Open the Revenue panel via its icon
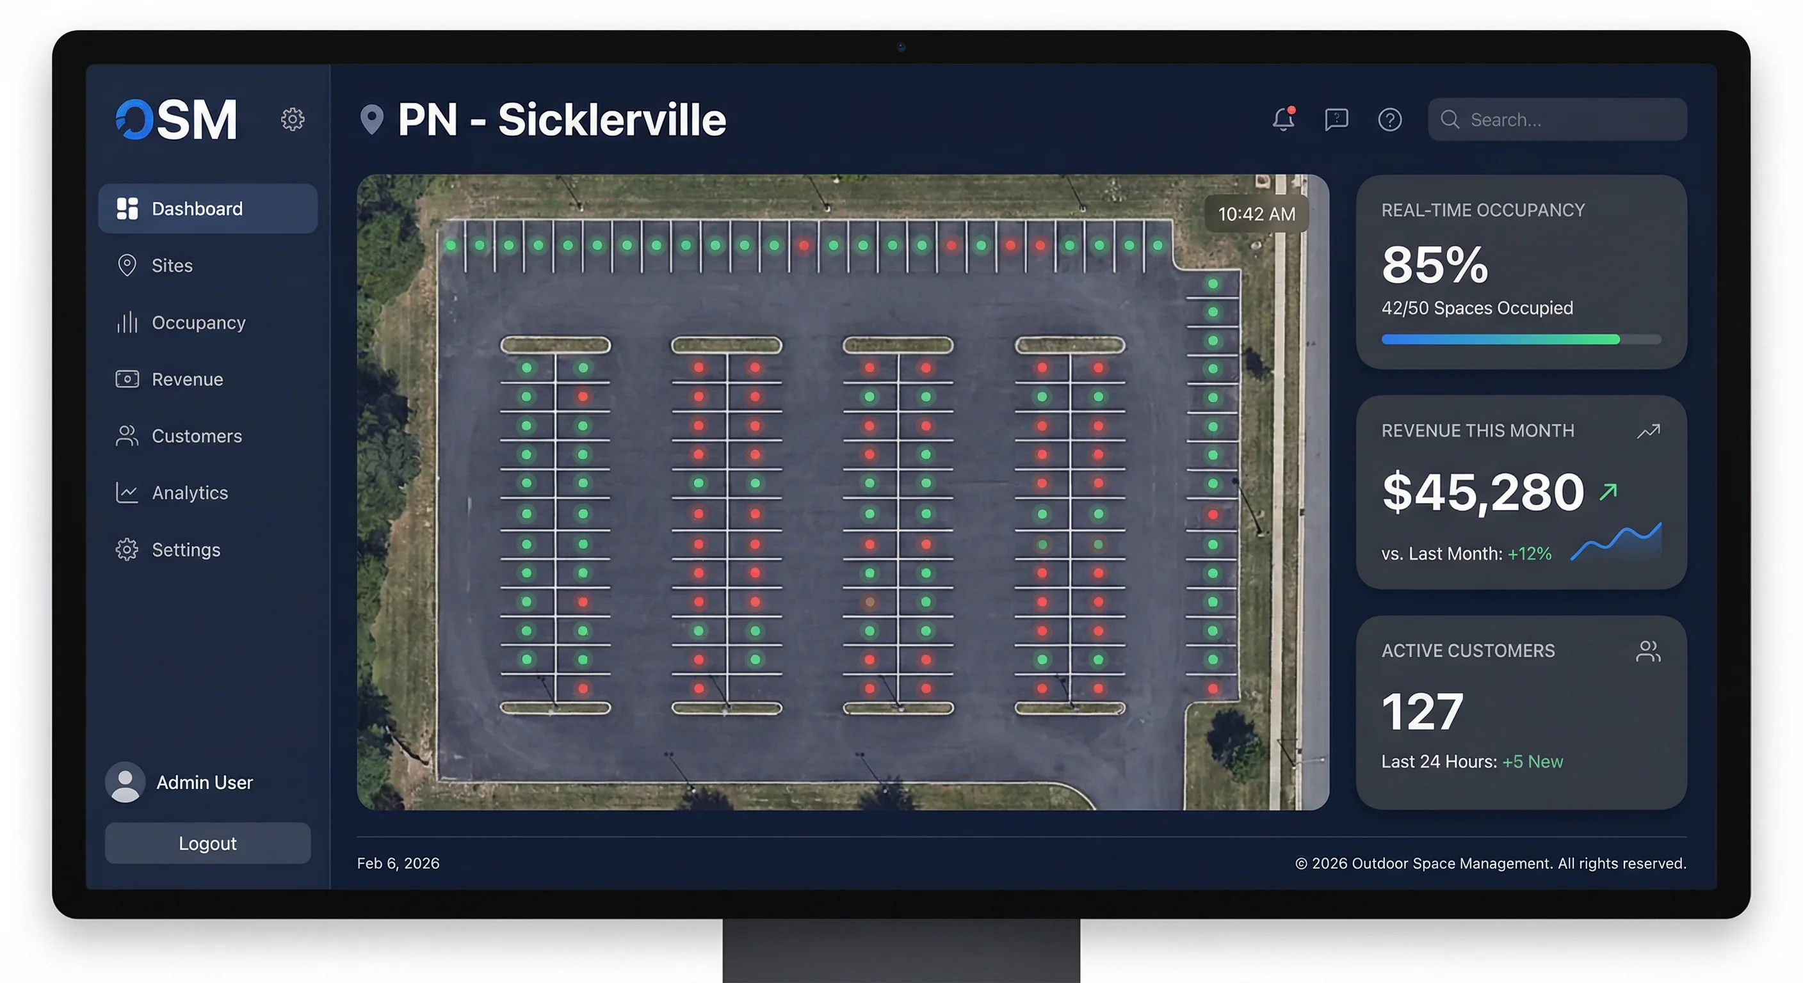Screen dimensions: 1803x983 click(128, 378)
